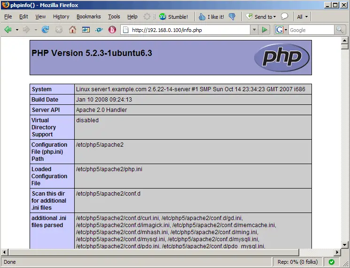The image size is (350, 268).
Task: Click the PHP logo image
Action: point(282,58)
